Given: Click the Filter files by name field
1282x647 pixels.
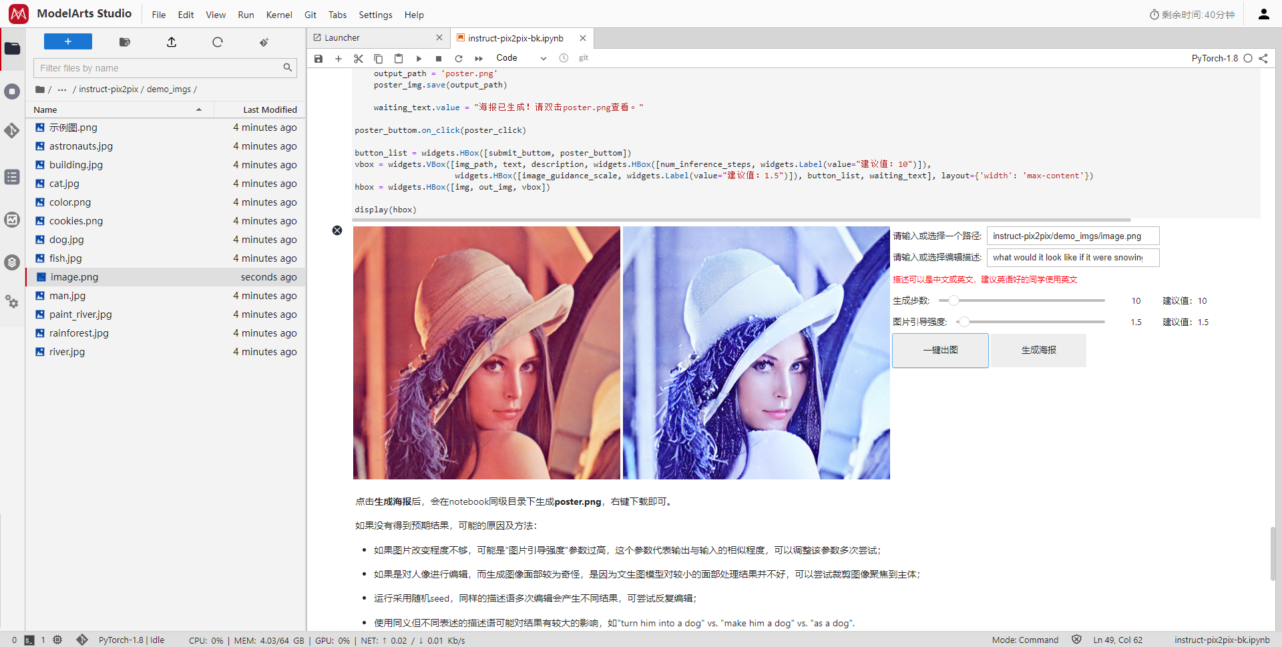Looking at the screenshot, I should tap(165, 68).
